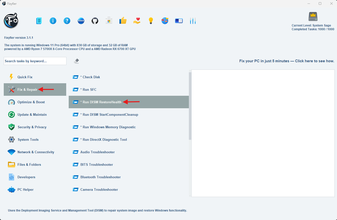This screenshot has width=337, height=220.
Task: Click inside the white output pane
Action: point(263,133)
